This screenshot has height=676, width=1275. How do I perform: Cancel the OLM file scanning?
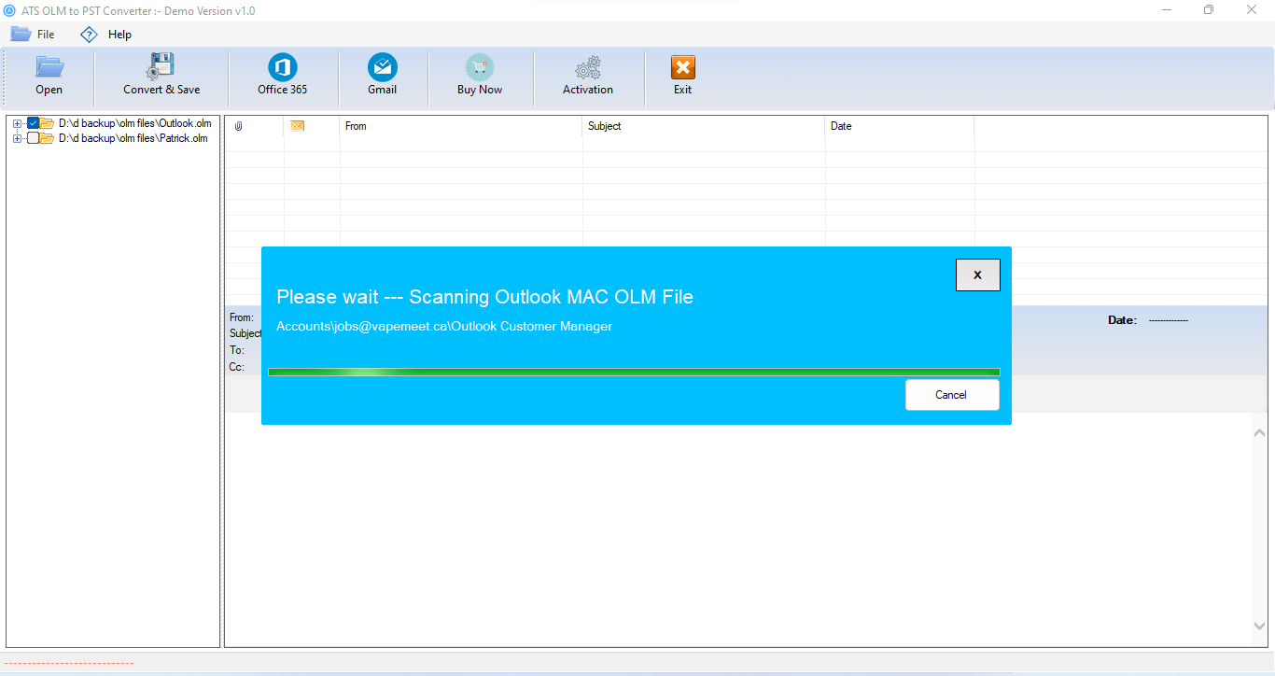952,395
